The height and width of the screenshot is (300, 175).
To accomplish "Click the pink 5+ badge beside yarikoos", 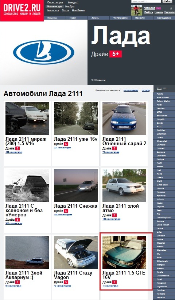I will tap(158, 8).
